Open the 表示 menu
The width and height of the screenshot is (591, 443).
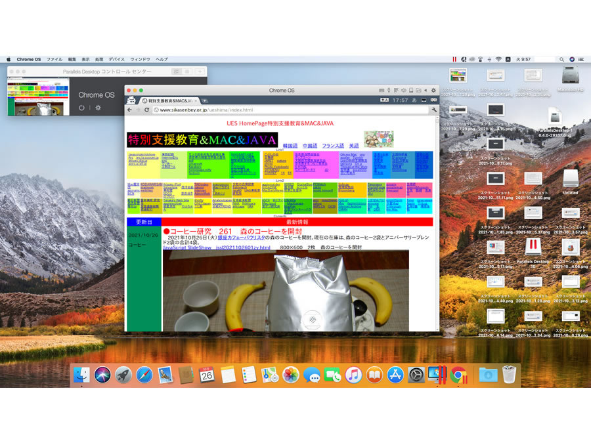(x=85, y=59)
